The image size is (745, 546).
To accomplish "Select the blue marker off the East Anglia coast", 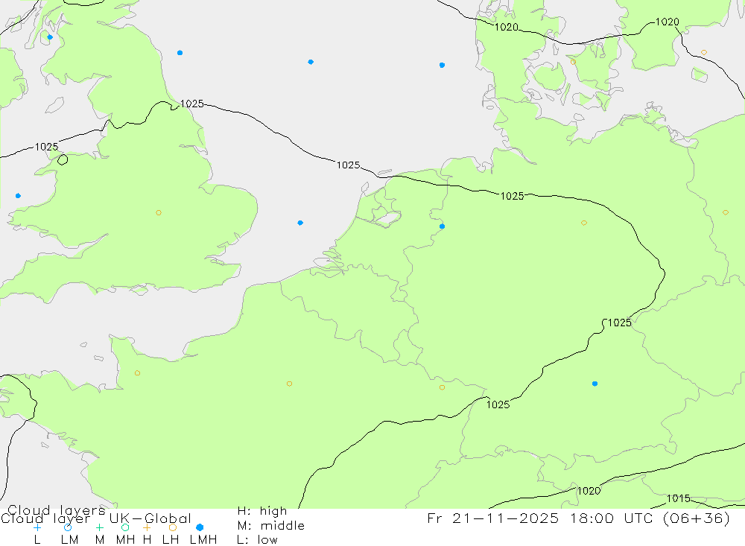I will [300, 223].
